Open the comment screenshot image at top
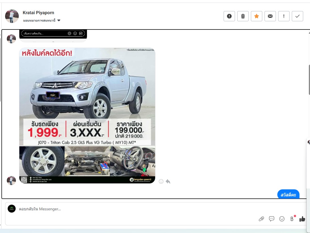The height and width of the screenshot is (233, 310). pos(53,36)
